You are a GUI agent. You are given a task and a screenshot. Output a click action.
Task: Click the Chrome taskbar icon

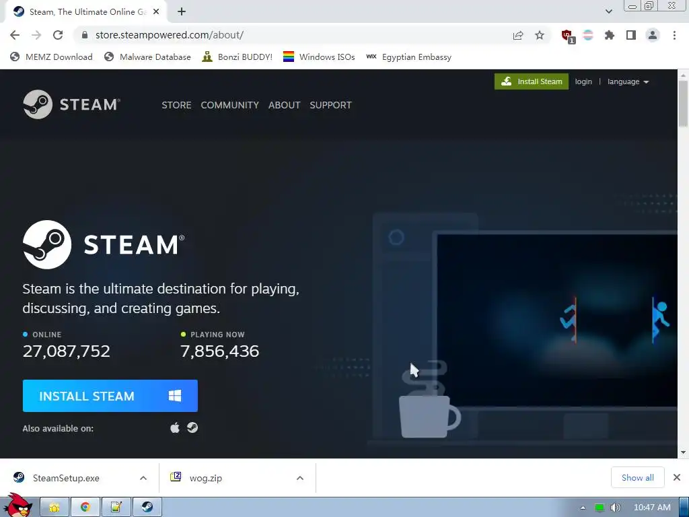coord(85,508)
